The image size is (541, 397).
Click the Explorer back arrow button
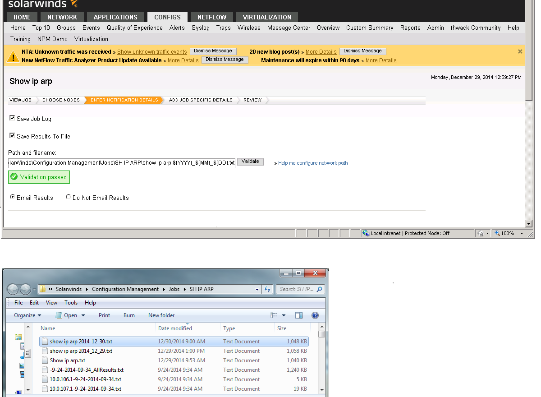pyautogui.click(x=14, y=289)
